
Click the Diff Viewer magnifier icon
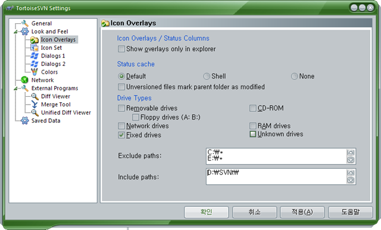35,96
